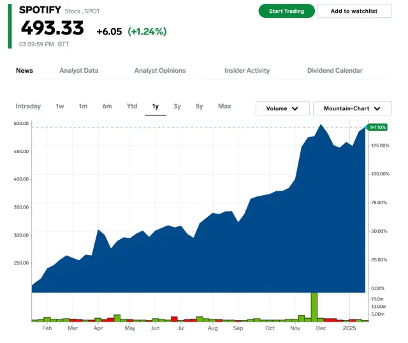Click the 141.10% price marker label
This screenshot has height=343, width=408.
pyautogui.click(x=379, y=128)
